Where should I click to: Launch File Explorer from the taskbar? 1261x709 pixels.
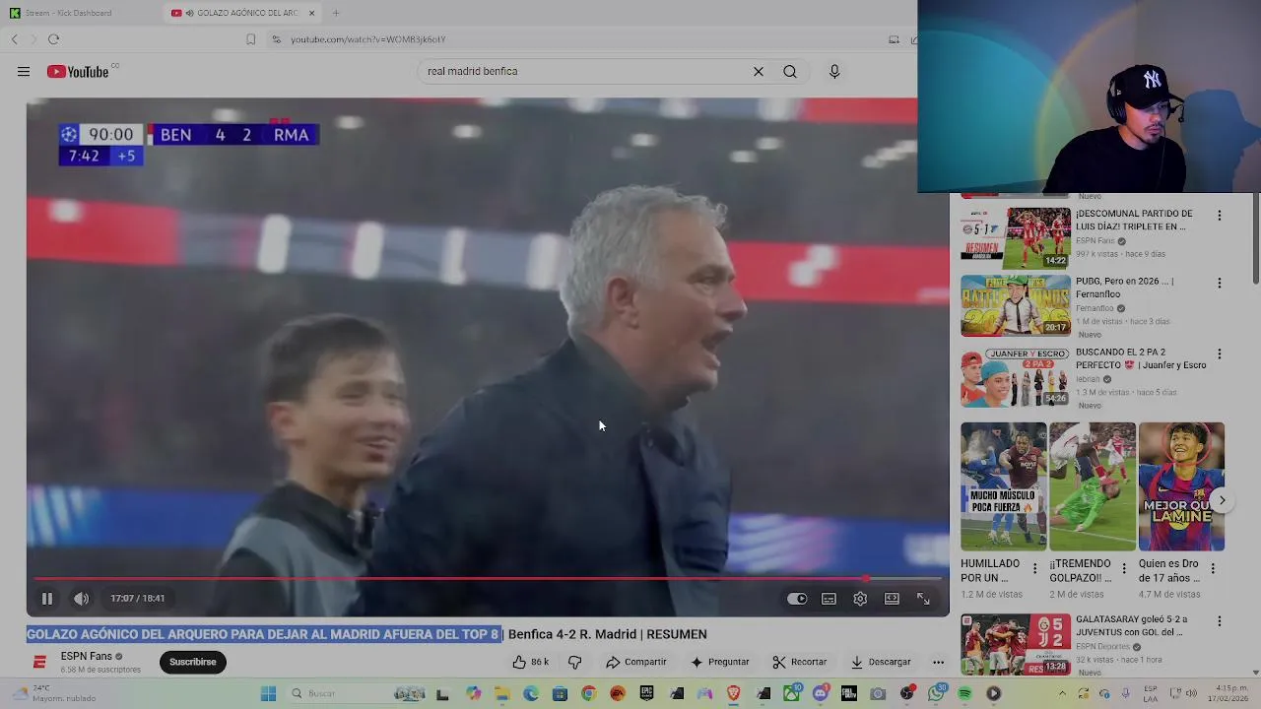[501, 693]
